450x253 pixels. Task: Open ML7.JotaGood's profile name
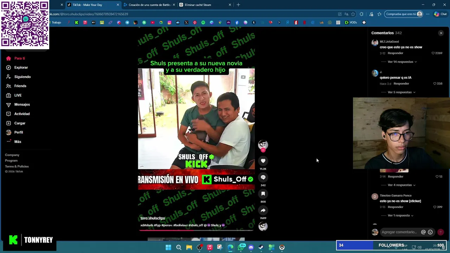389,41
